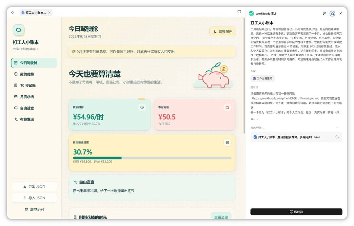Screen dimensions: 354x226
Task: Click the piggy bank app logo
Action: point(18,30)
